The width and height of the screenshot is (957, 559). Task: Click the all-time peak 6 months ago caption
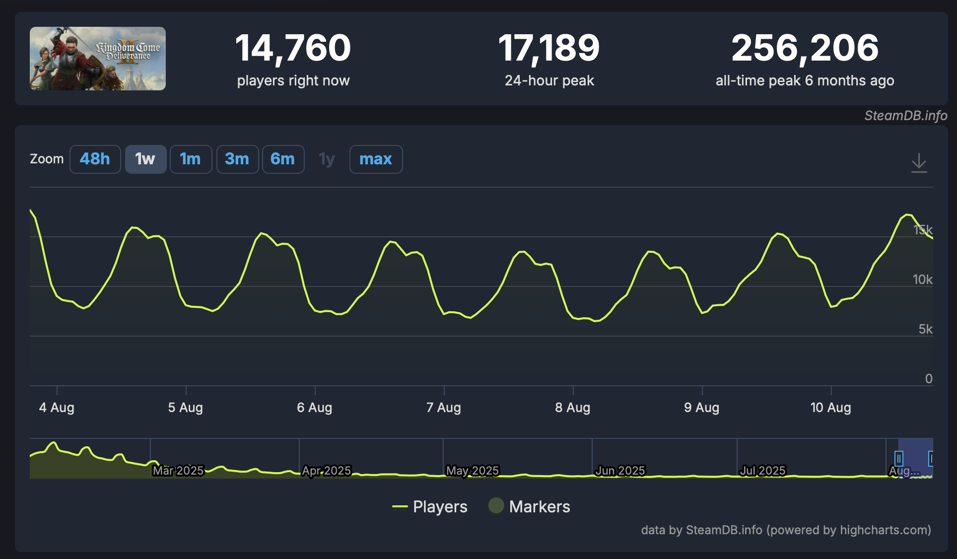click(x=805, y=80)
